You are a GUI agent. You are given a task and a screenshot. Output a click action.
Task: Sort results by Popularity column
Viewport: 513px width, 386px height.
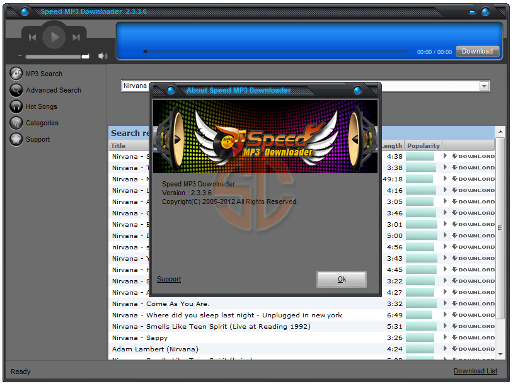click(x=424, y=145)
